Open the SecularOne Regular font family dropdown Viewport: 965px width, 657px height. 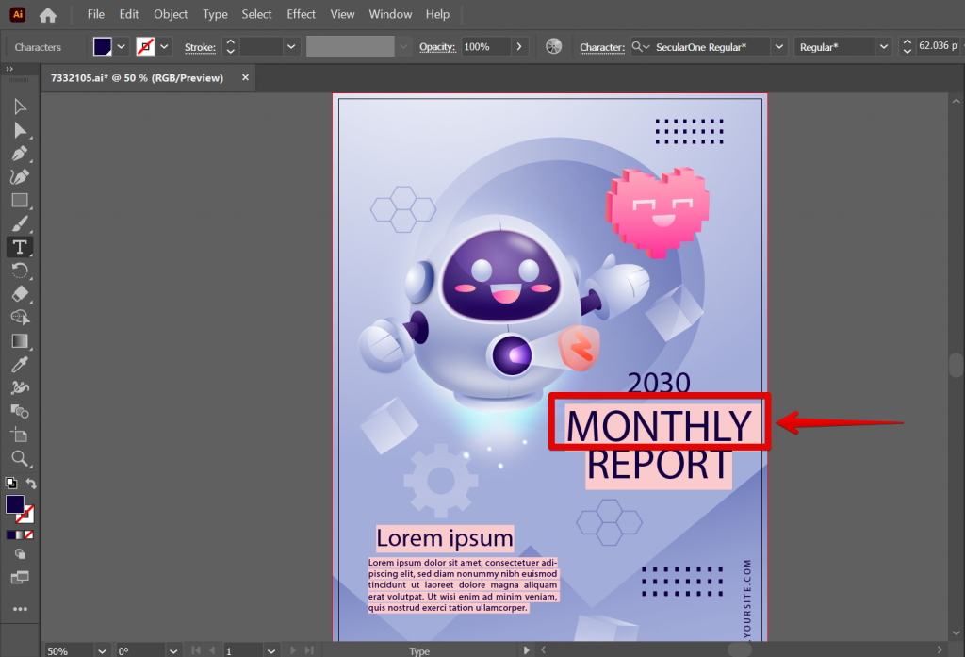click(x=778, y=46)
